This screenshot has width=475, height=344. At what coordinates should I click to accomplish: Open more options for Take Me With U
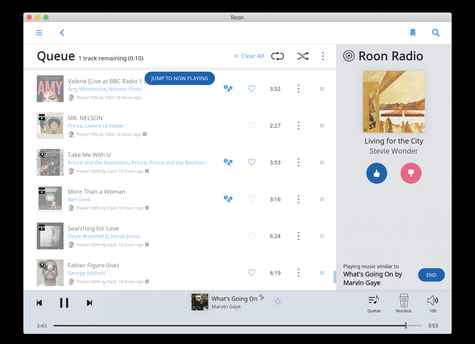click(x=298, y=162)
